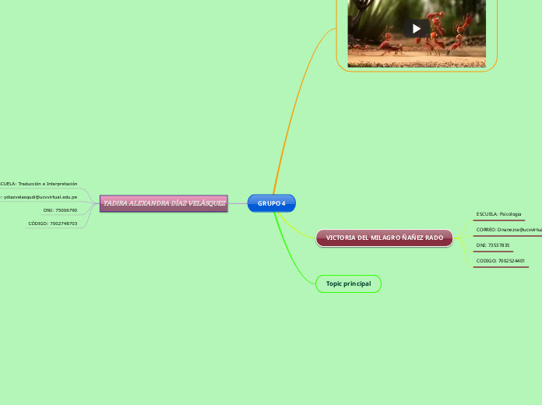Image resolution: width=542 pixels, height=405 pixels.
Task: Select the central GRUPO 4 node
Action: pyautogui.click(x=272, y=203)
